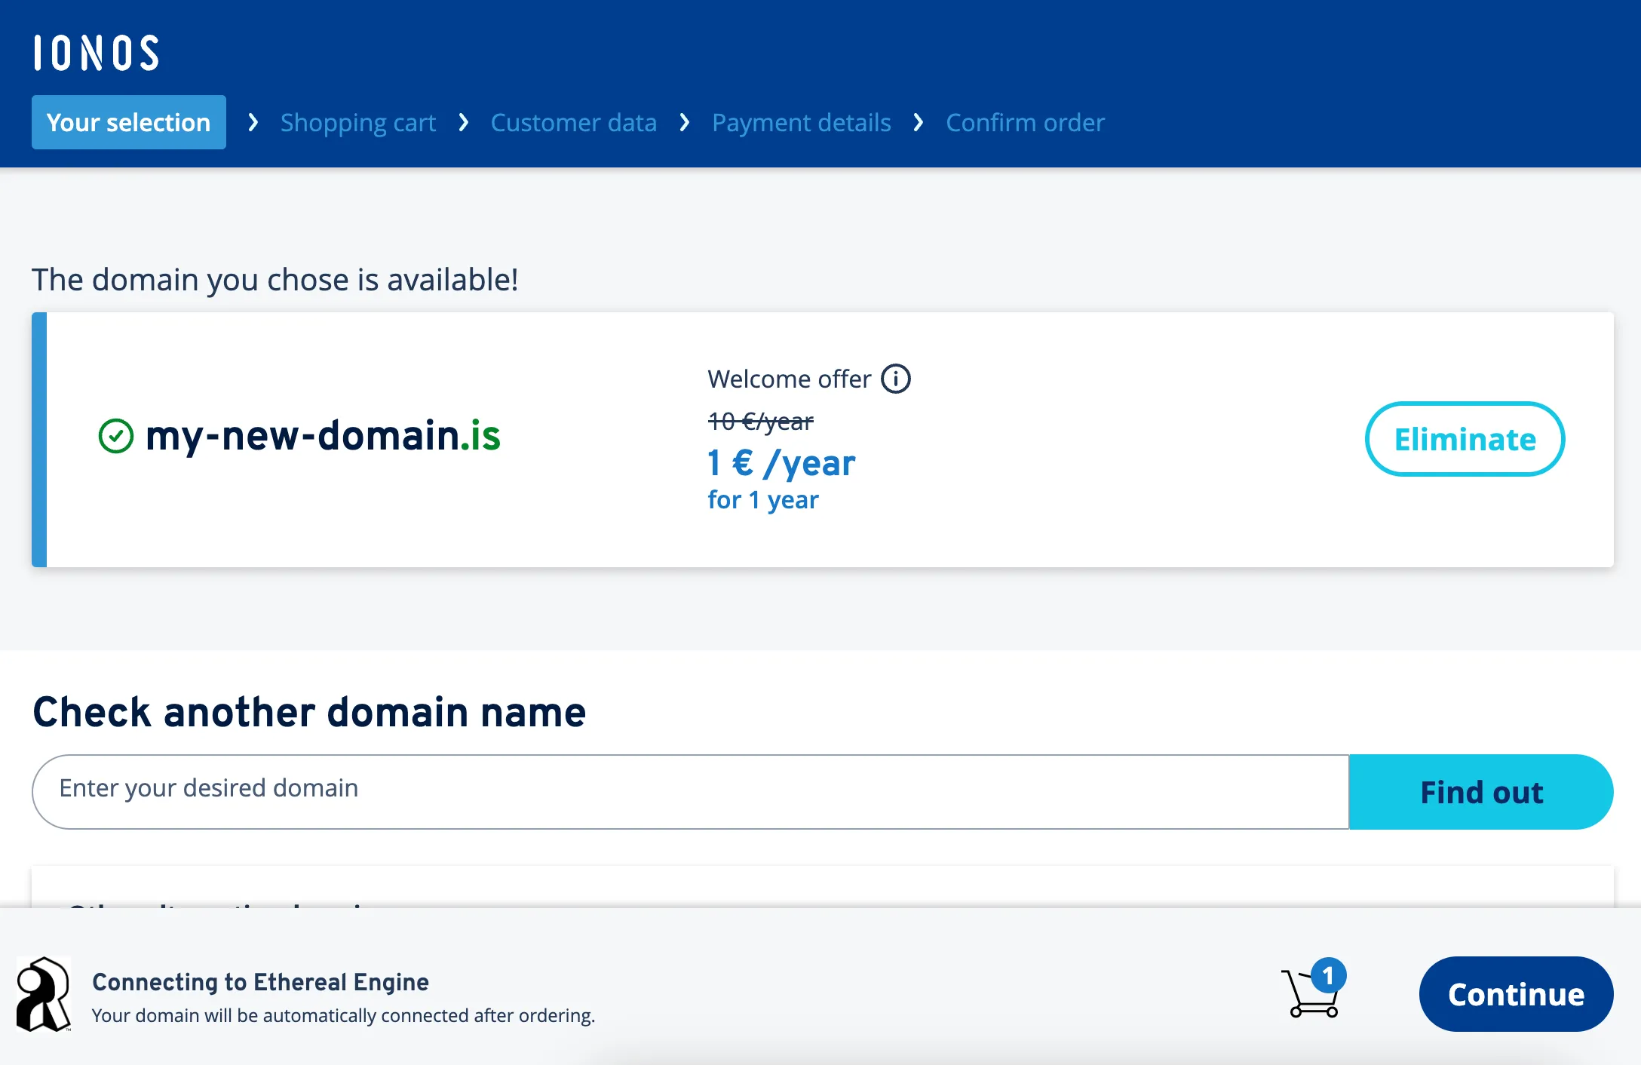Open the Payment details step
The height and width of the screenshot is (1065, 1641).
click(x=801, y=122)
